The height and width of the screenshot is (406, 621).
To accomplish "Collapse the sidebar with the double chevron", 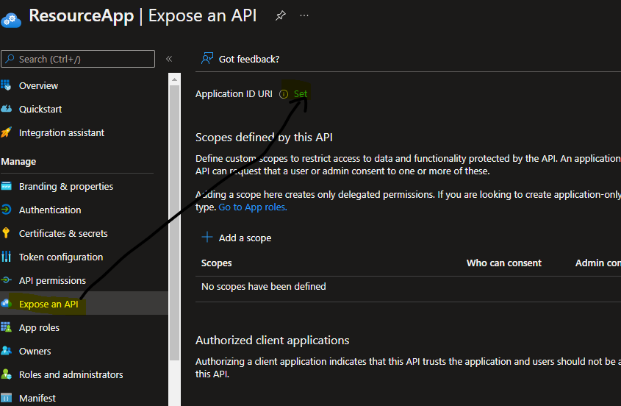I will pos(169,59).
